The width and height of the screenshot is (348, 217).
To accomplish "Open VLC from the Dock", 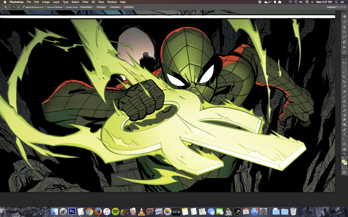I will (x=141, y=211).
